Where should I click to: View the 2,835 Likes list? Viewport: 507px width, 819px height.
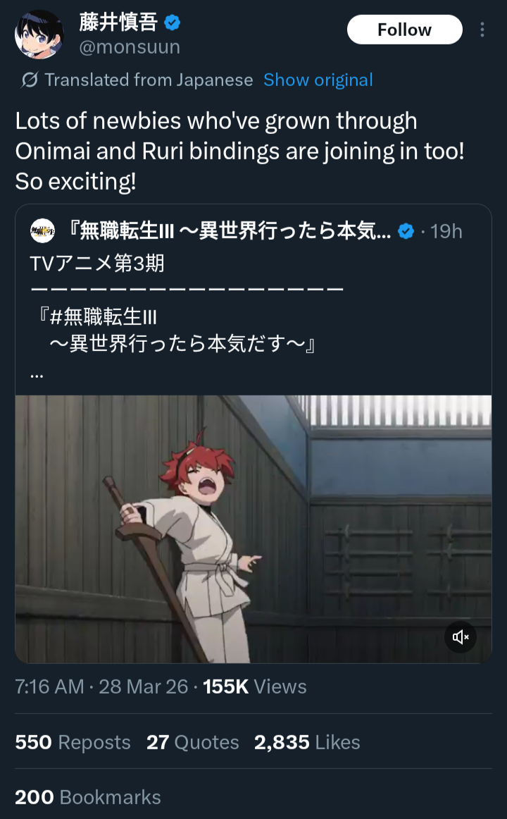coord(307,742)
